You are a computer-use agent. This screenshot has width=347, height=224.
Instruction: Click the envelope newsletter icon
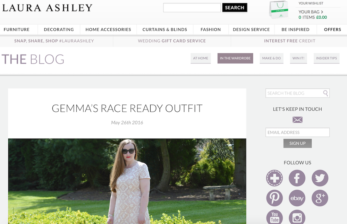pyautogui.click(x=297, y=120)
